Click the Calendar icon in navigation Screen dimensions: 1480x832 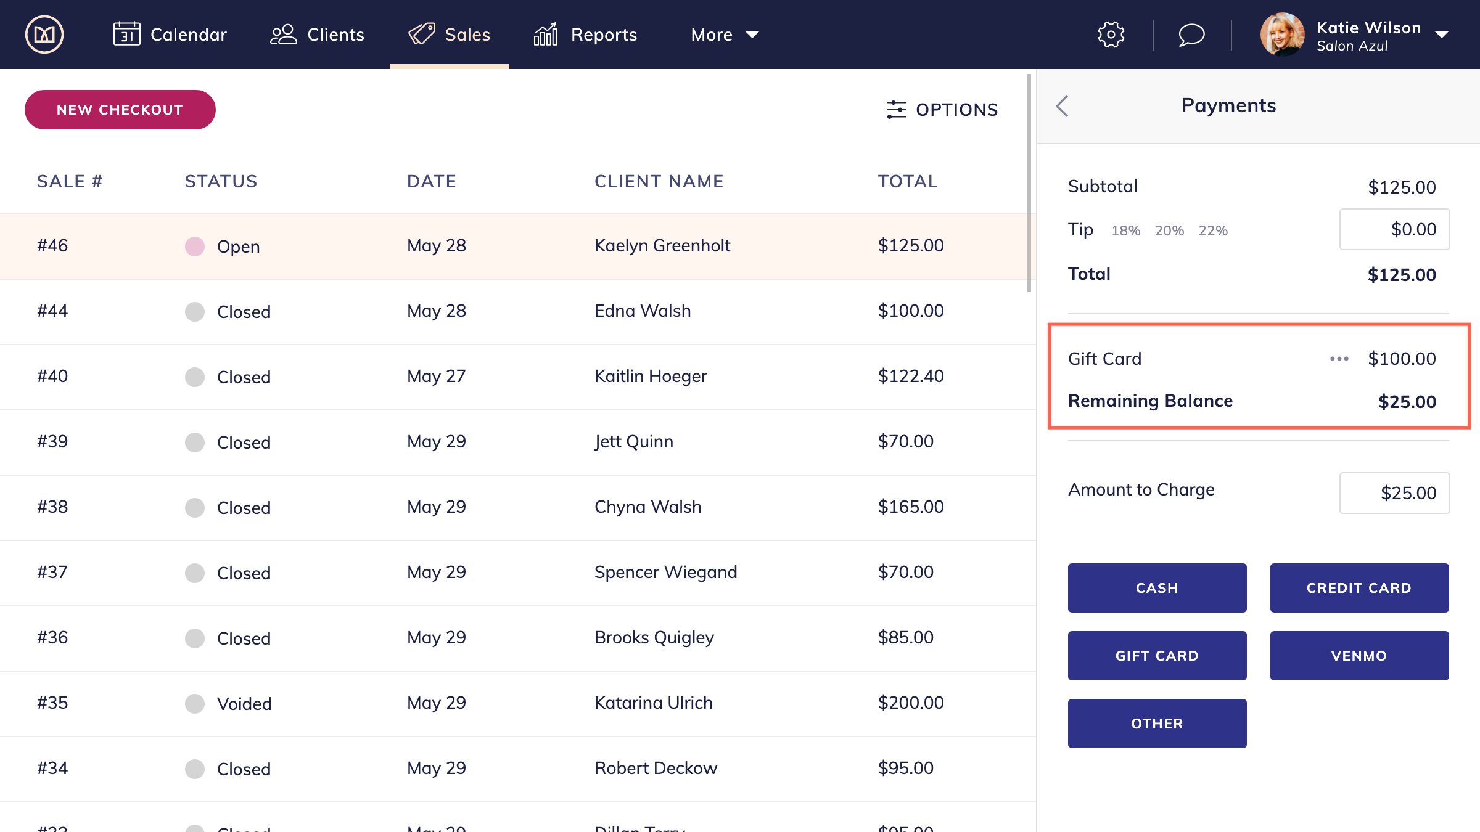[x=126, y=35]
